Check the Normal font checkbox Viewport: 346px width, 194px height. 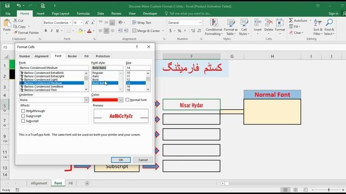tap(128, 100)
